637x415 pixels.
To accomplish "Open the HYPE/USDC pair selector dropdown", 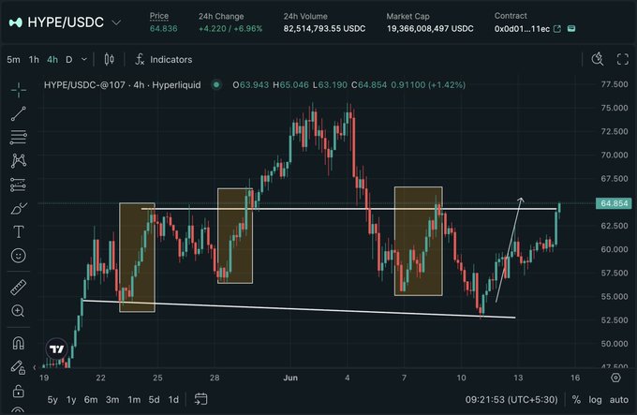I will click(x=116, y=22).
